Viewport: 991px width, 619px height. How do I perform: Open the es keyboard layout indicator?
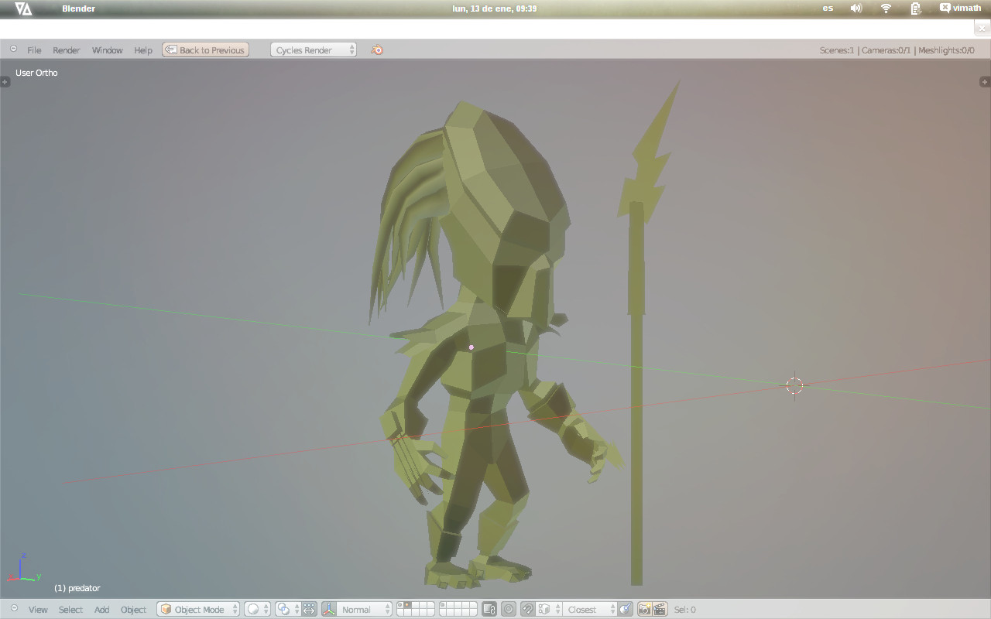(828, 9)
